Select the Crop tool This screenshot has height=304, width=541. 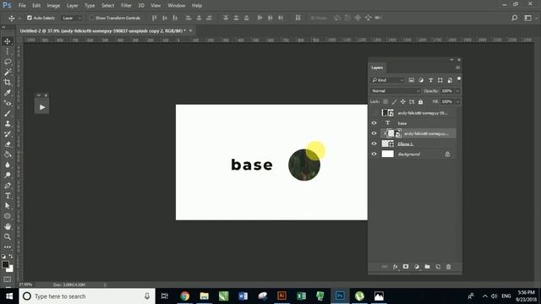[x=8, y=83]
